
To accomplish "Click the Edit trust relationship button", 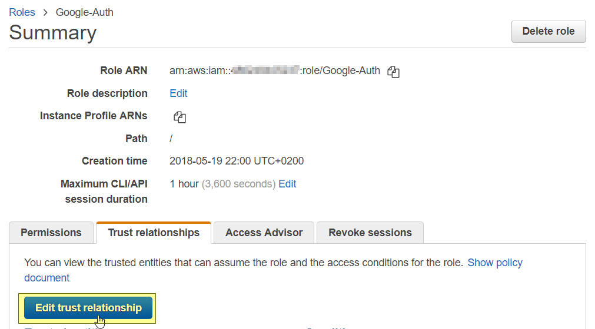I will point(88,308).
